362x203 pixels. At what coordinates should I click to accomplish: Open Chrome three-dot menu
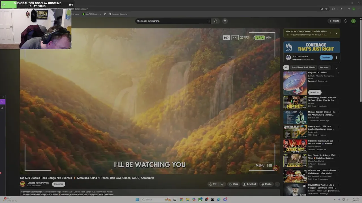(358, 9)
